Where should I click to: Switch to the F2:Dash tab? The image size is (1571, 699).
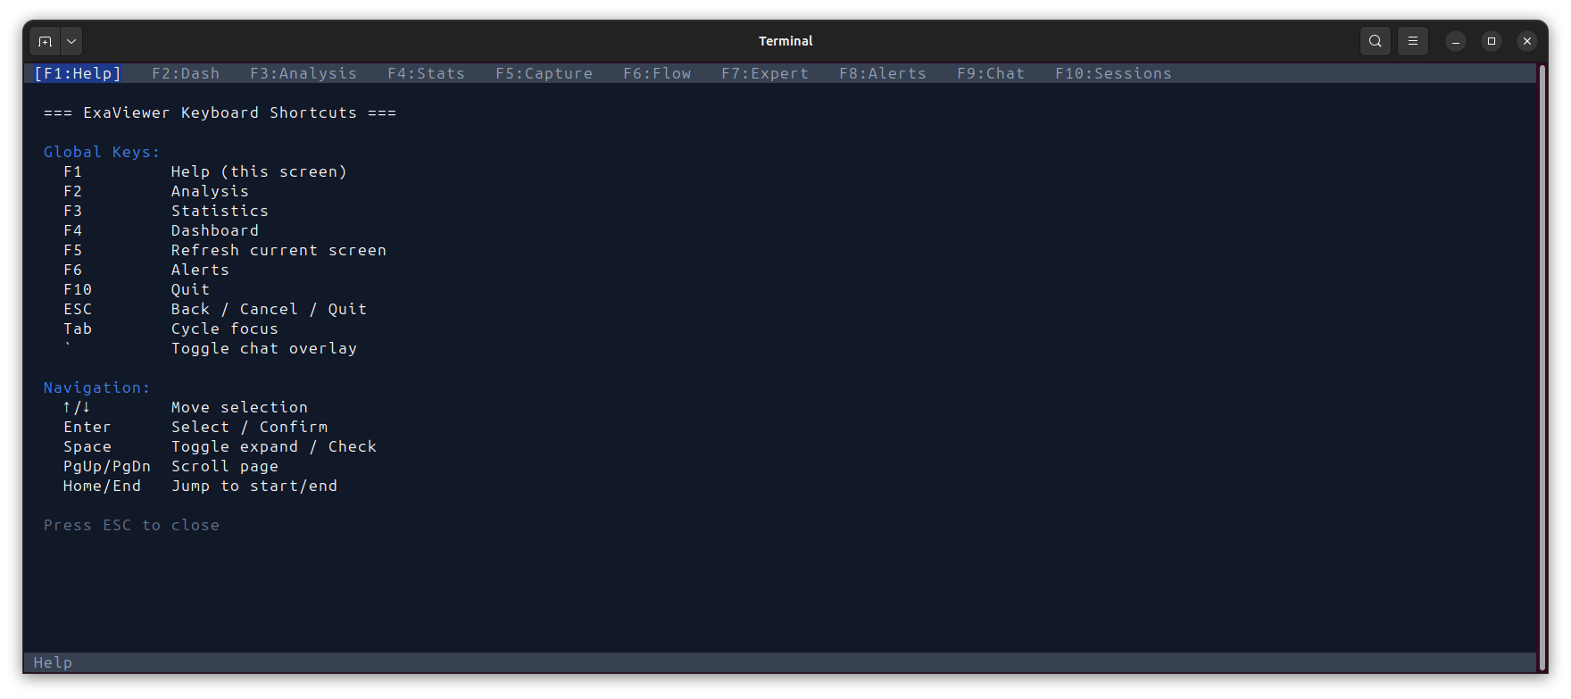[186, 73]
